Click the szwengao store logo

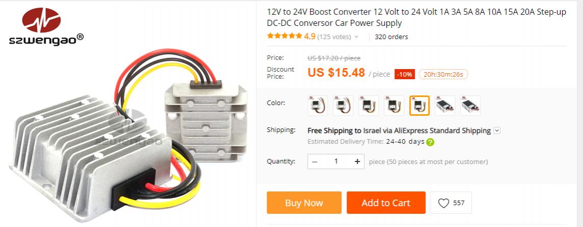(46, 27)
